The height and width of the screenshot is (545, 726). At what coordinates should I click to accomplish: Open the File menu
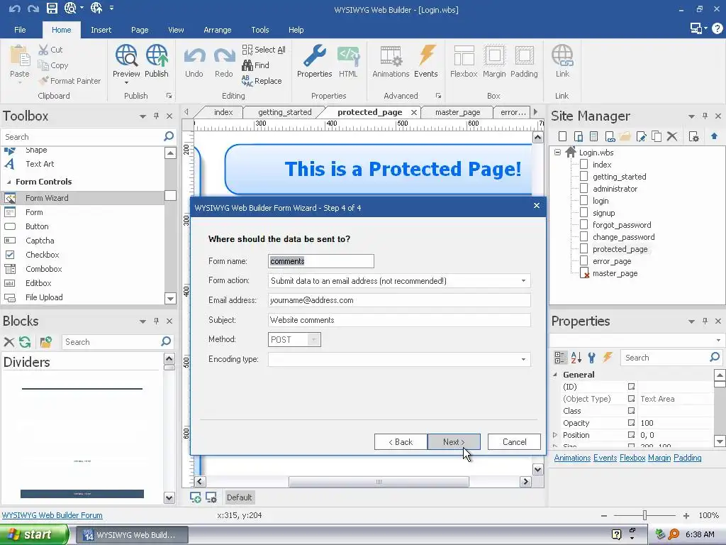20,30
